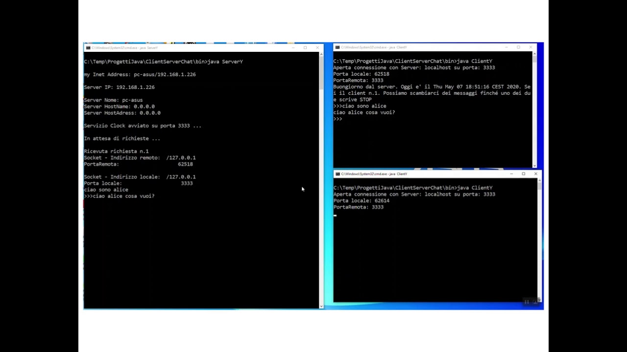Minimize the ClientY window showing port 62518
Image resolution: width=627 pixels, height=352 pixels.
tap(506, 47)
